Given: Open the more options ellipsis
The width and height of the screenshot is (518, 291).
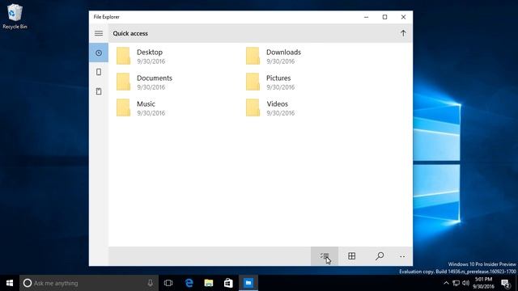Looking at the screenshot, I should pos(402,256).
